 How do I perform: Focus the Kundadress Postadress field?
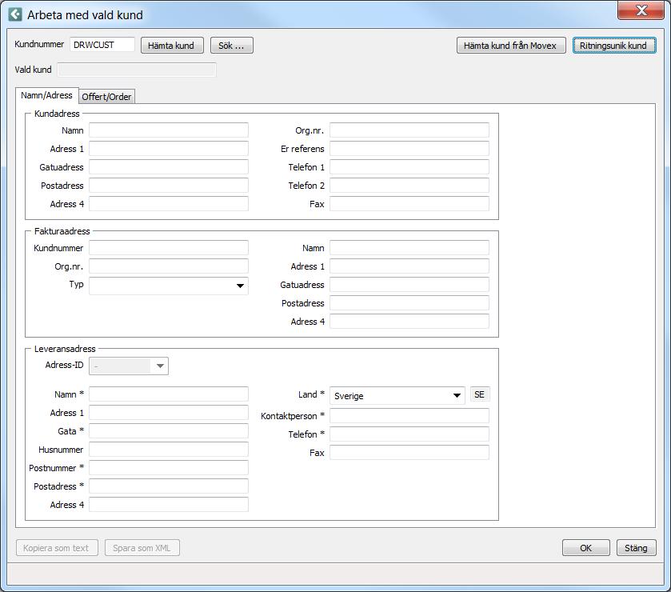tap(169, 186)
